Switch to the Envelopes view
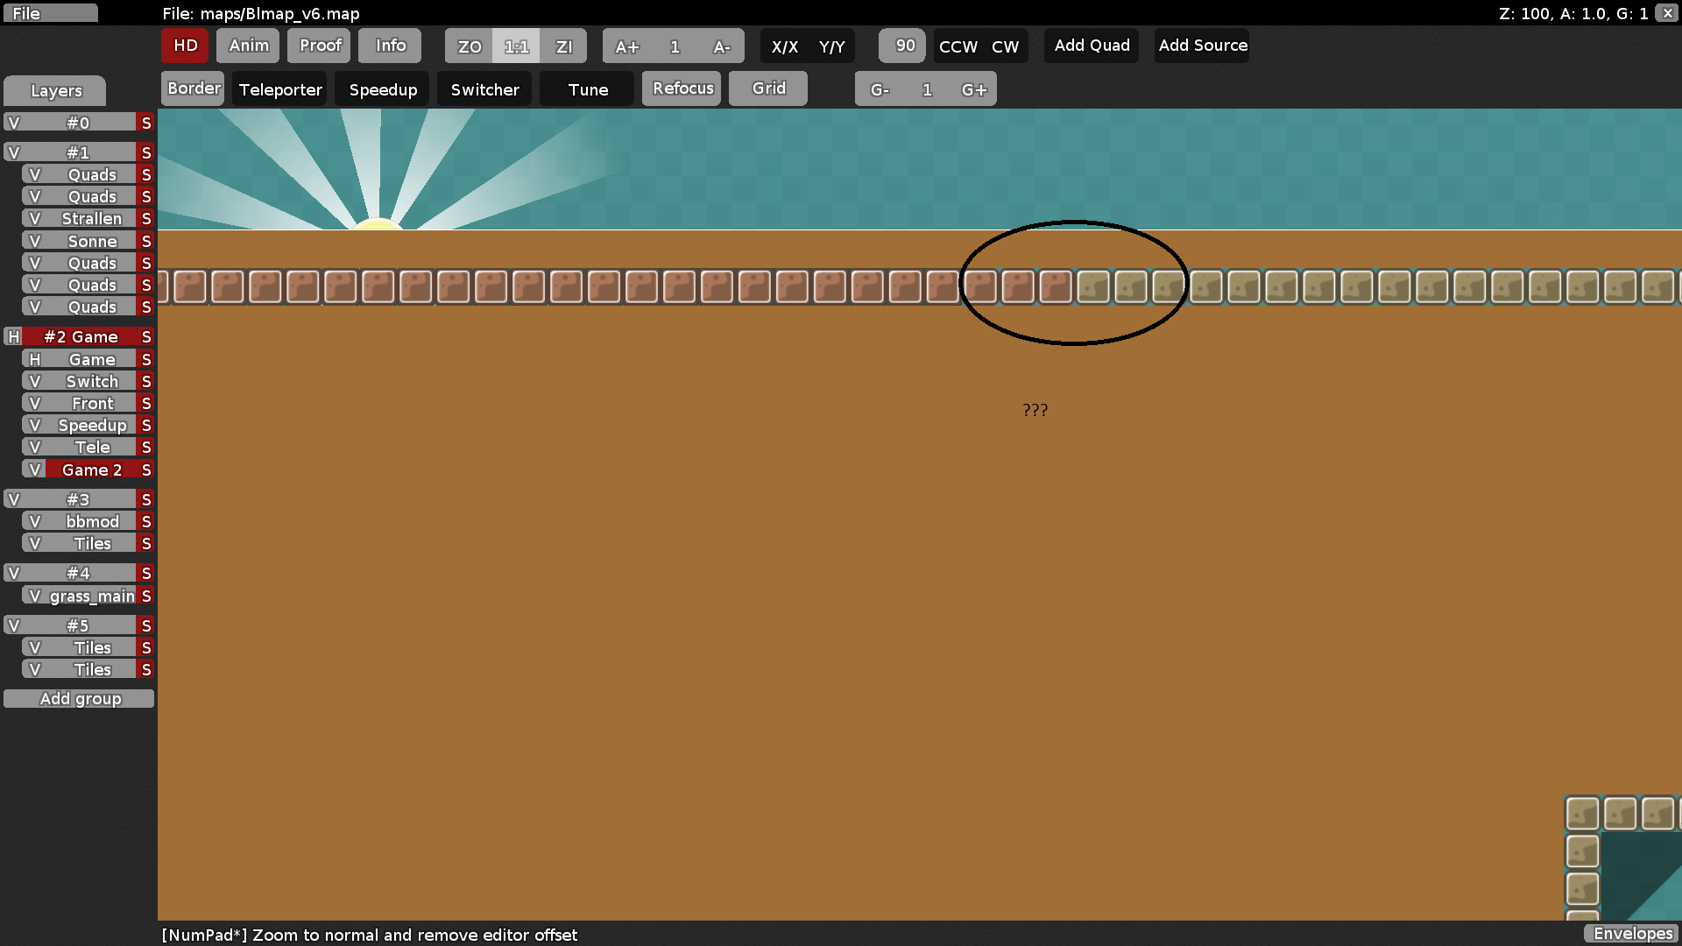 (1631, 934)
